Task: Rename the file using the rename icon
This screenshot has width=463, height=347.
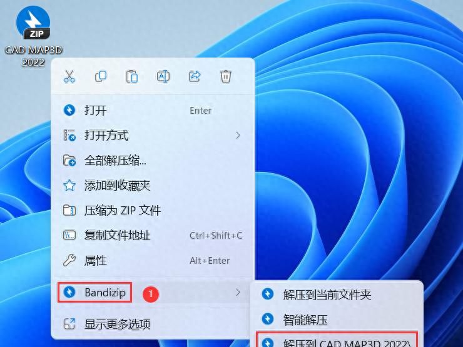Action: [x=163, y=76]
